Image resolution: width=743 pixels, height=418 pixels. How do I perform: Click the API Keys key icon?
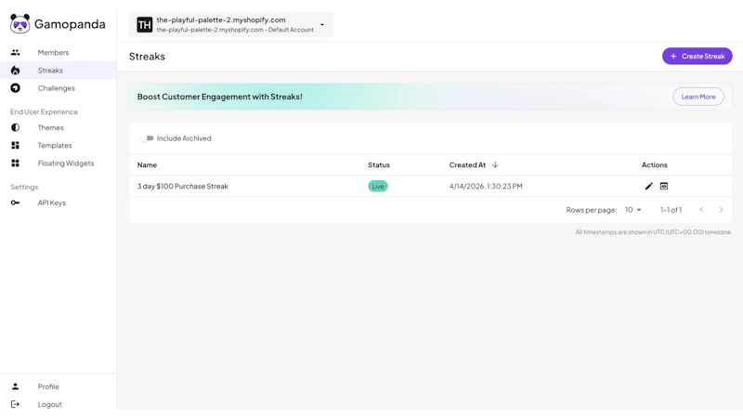coord(15,202)
